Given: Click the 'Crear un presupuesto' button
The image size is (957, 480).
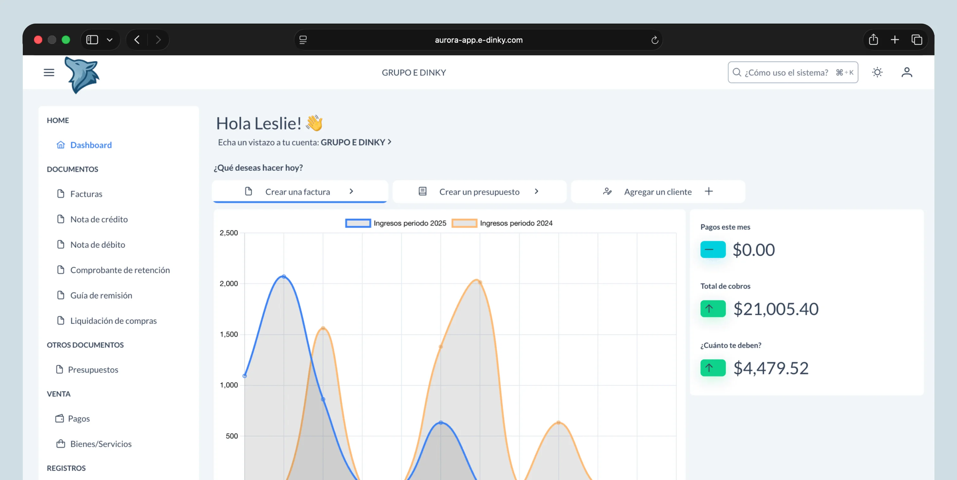Looking at the screenshot, I should [479, 191].
